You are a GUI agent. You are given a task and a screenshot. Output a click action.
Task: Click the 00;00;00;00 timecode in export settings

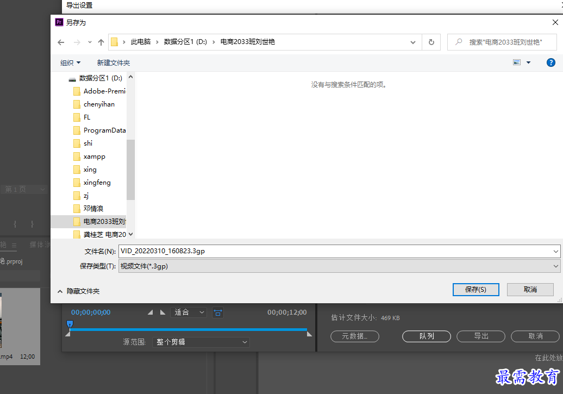click(x=91, y=312)
